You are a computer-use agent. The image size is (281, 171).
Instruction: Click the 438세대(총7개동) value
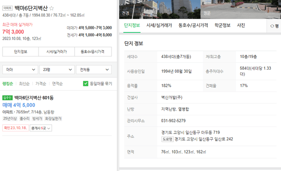click(x=176, y=57)
